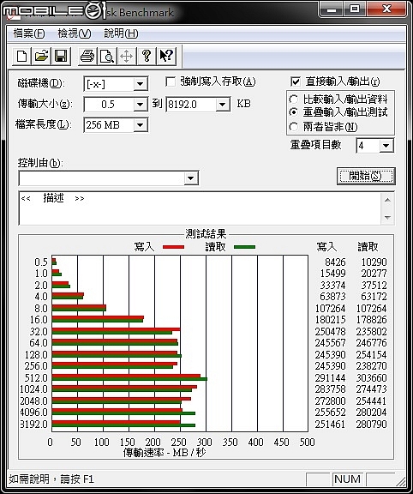The image size is (413, 494).
Task: Open About via the question mark icon
Action: click(x=146, y=57)
